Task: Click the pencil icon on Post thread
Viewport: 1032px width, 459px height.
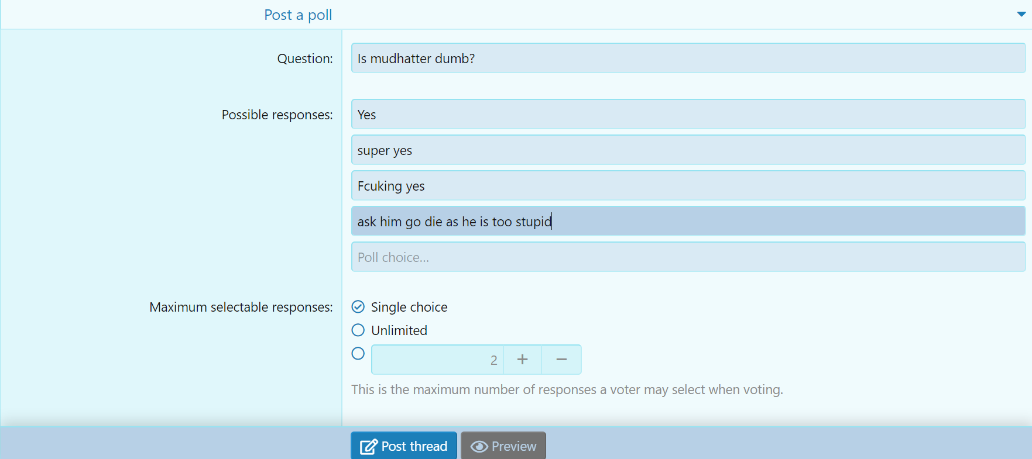Action: 368,447
